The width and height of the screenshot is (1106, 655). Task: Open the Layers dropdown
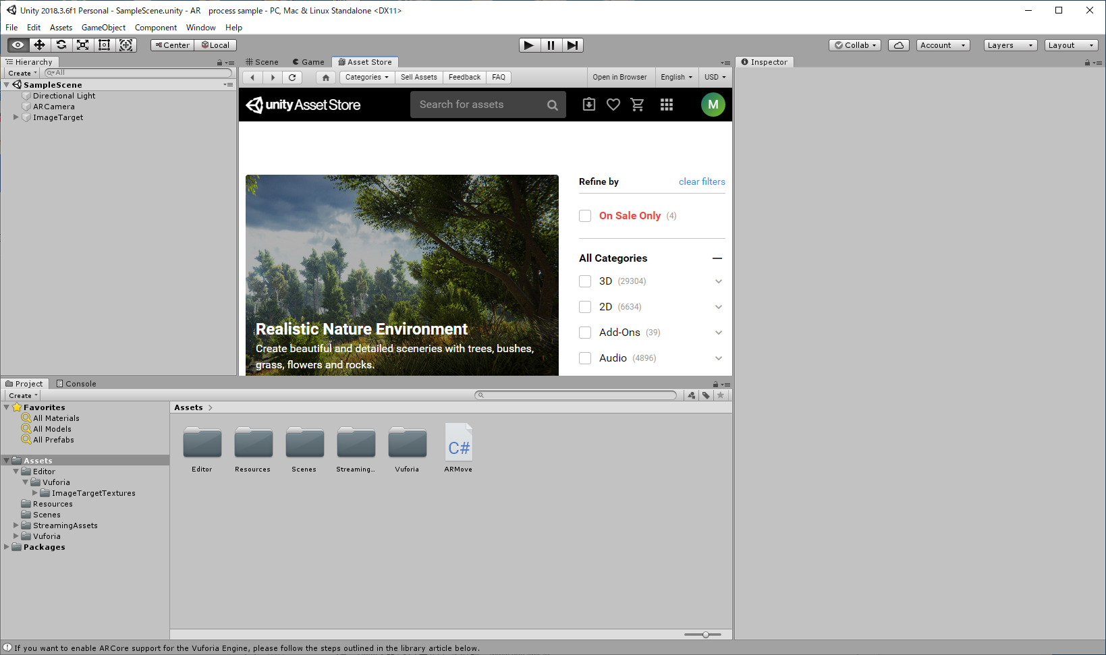pyautogui.click(x=1010, y=45)
